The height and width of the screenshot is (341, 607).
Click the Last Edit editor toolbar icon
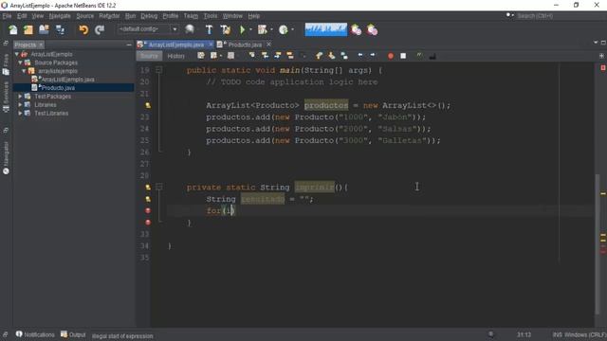click(201, 56)
